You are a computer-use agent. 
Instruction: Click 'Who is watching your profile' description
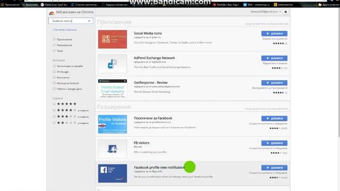(x=150, y=152)
